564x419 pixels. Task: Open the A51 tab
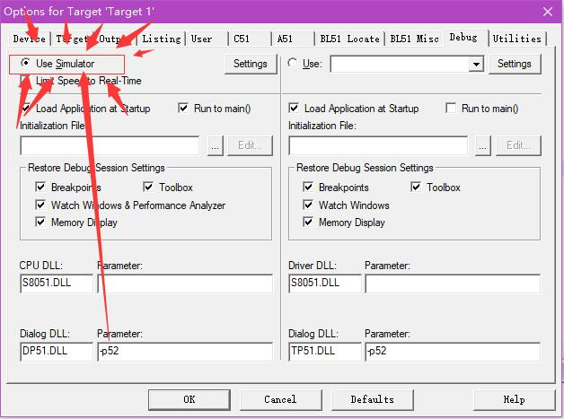click(x=293, y=39)
